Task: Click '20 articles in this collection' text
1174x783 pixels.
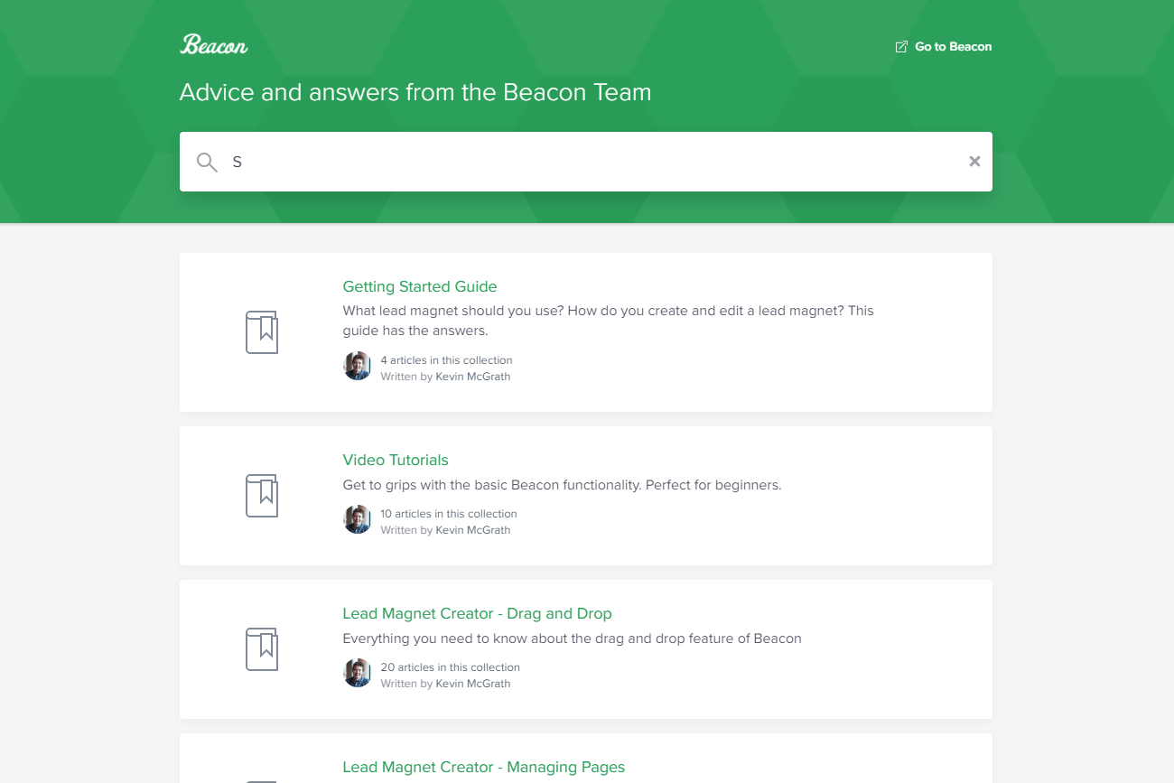Action: click(450, 667)
